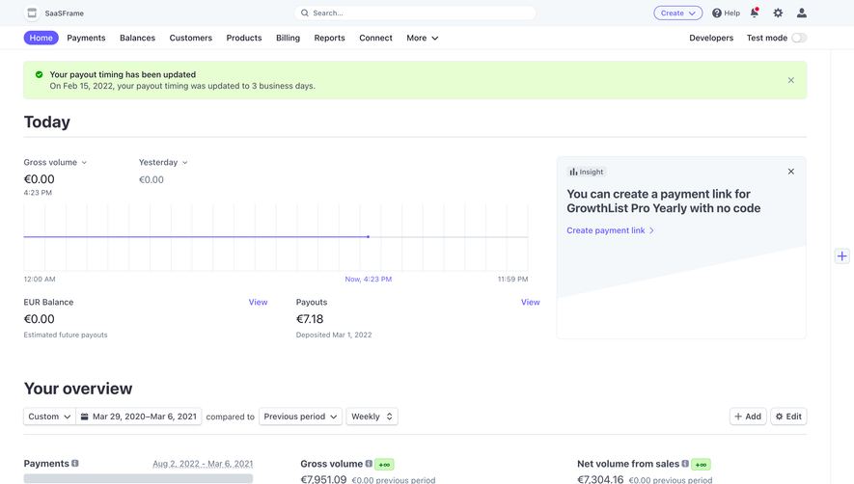
Task: Click the SaaSFrame account logo icon
Action: click(x=32, y=13)
